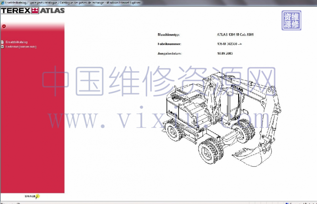Select the '135 M 302300 -->' value
Screen dimensions: 317x204
point(229,44)
